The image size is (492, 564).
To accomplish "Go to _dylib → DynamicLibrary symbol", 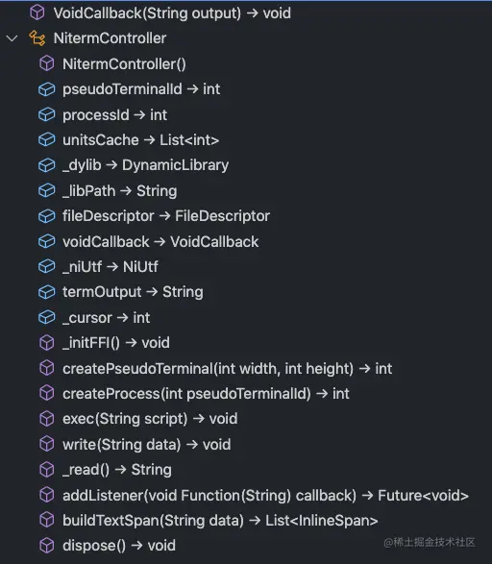I will (x=146, y=165).
